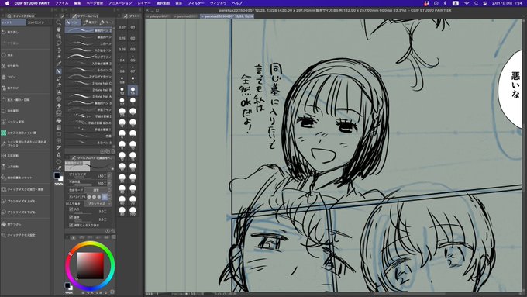
Task: Select the Operation object tool
Action: pyautogui.click(x=59, y=36)
